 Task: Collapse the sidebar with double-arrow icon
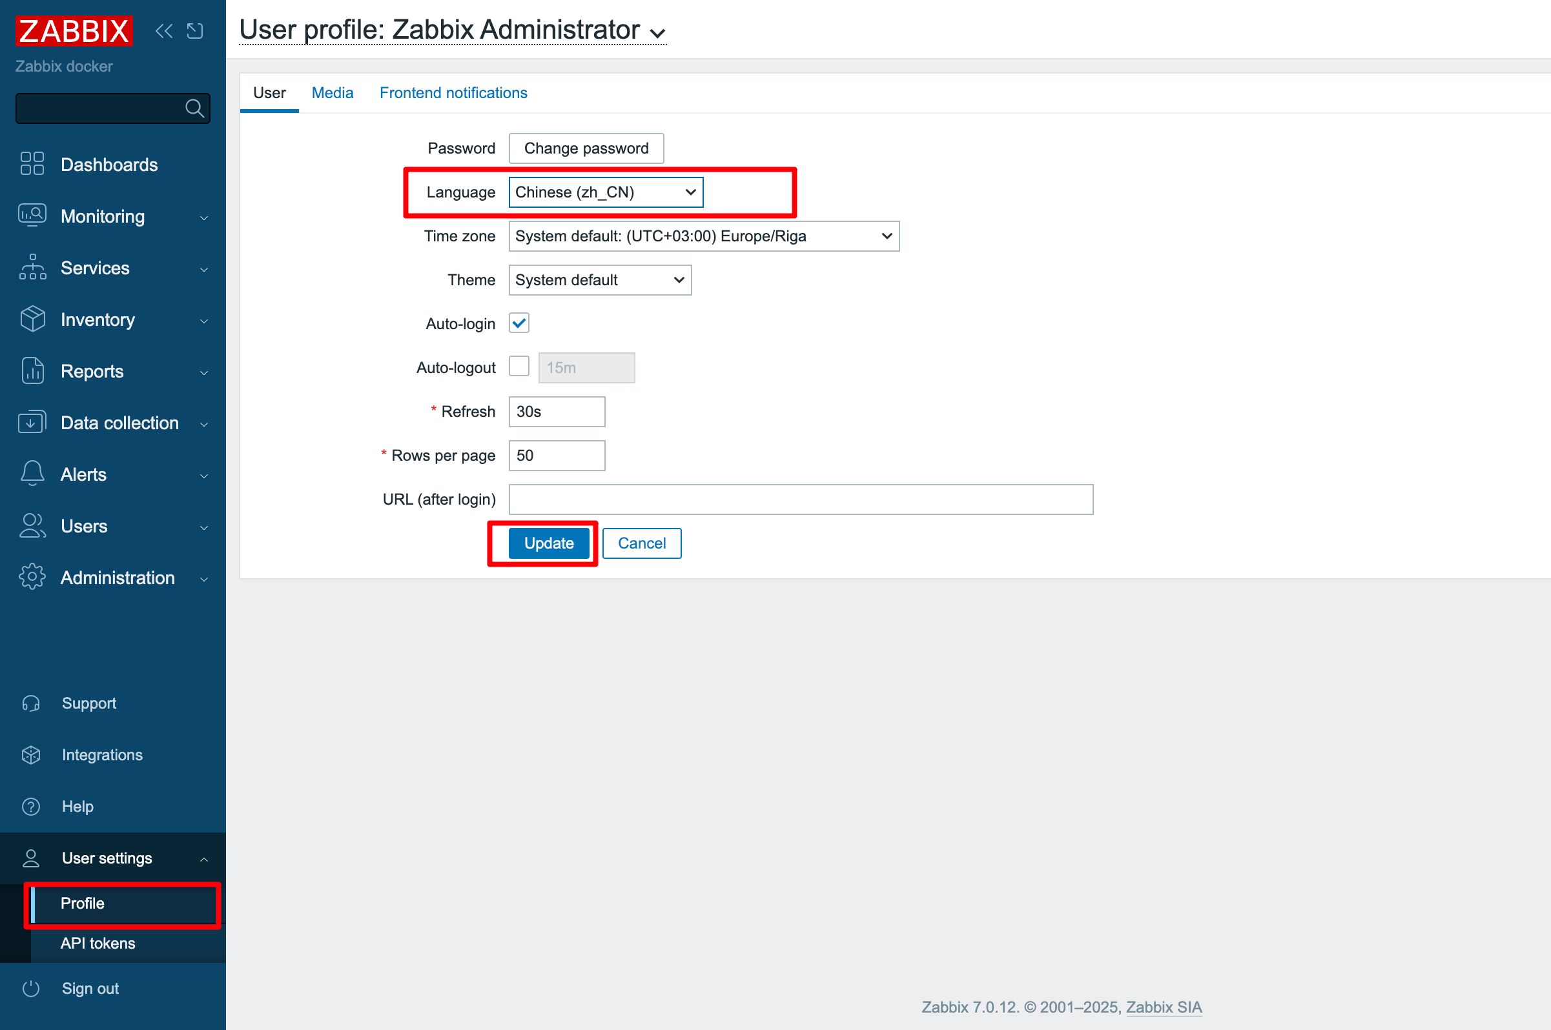click(163, 31)
